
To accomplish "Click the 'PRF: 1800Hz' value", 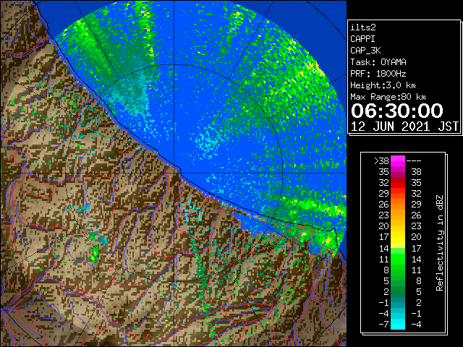I will click(x=378, y=74).
